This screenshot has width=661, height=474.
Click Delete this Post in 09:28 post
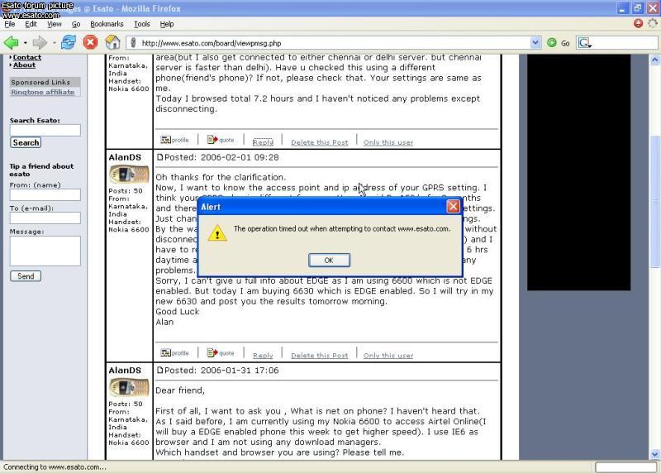(320, 356)
